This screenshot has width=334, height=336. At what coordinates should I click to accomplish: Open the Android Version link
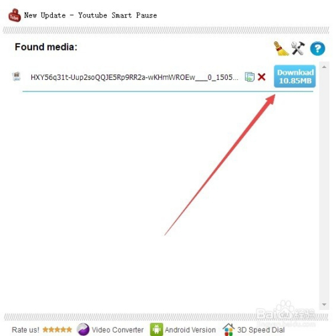(x=190, y=330)
